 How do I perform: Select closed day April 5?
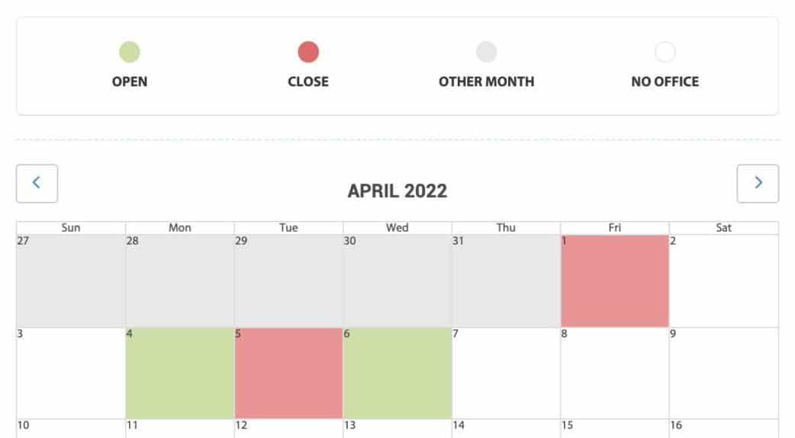288,373
